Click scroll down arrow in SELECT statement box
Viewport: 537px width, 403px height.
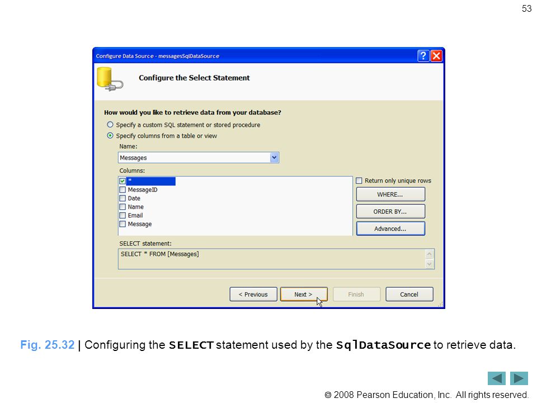(429, 264)
